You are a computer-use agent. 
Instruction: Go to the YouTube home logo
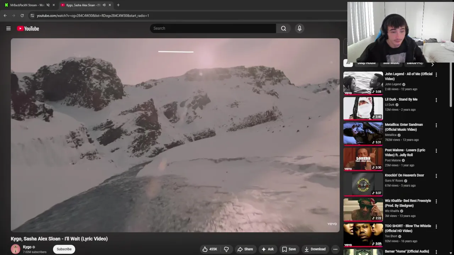(x=28, y=28)
